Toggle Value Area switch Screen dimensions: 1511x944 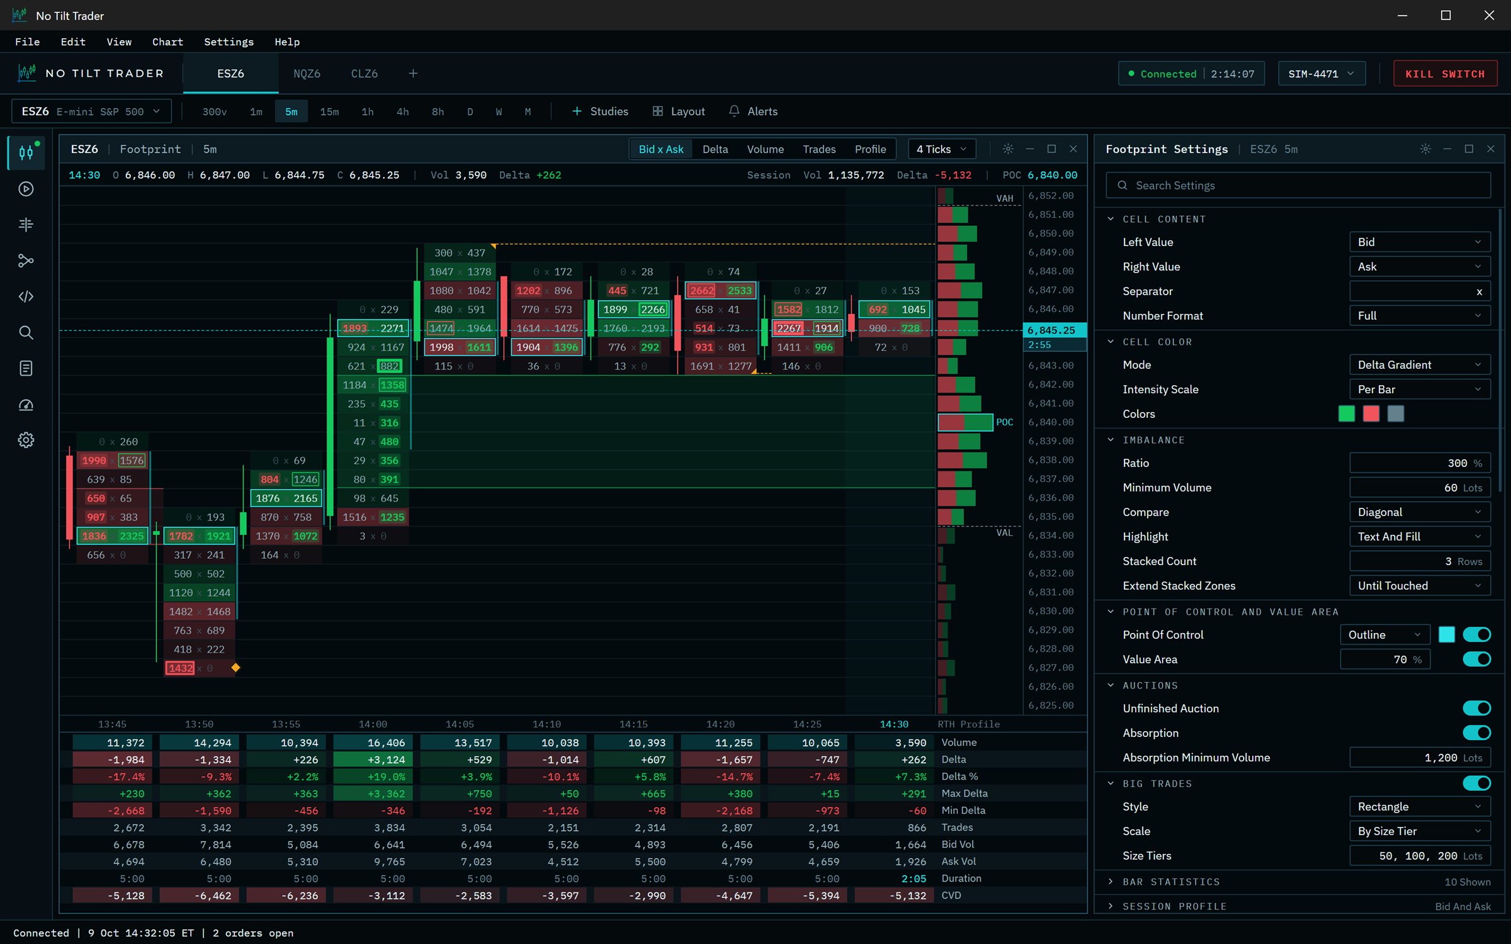[x=1476, y=659]
